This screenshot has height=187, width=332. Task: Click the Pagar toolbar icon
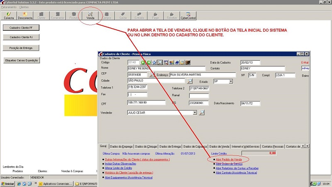pyautogui.click(x=156, y=16)
